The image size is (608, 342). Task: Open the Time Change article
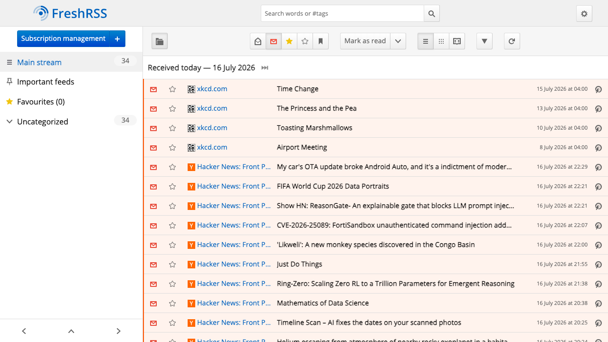298,89
